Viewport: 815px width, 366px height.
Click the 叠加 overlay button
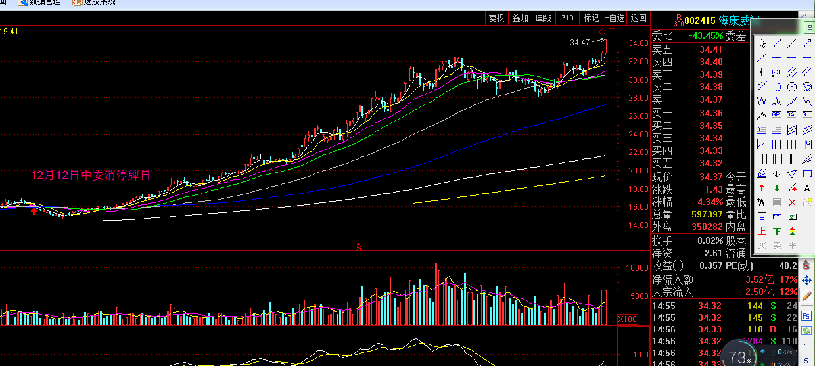point(520,18)
